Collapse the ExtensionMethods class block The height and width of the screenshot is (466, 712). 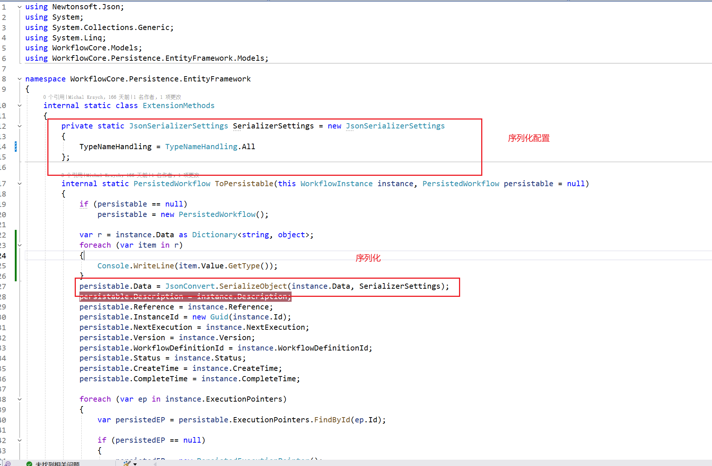(x=20, y=105)
